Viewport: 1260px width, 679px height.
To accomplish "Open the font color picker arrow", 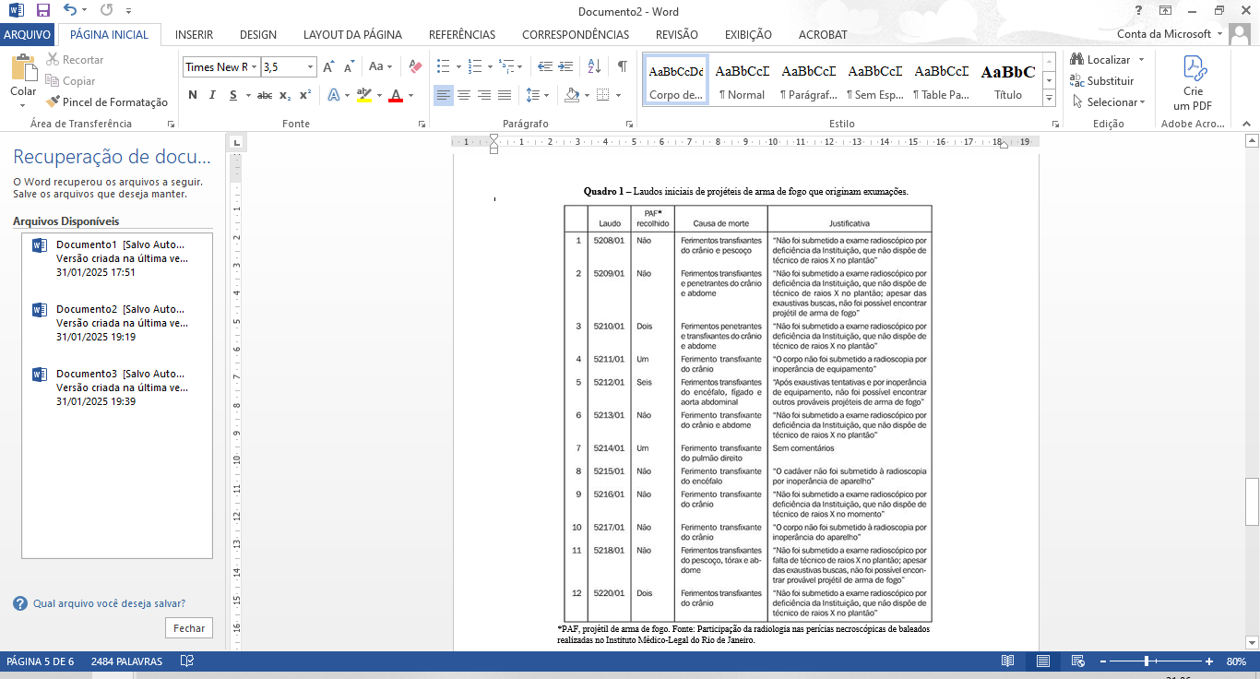I will point(409,95).
